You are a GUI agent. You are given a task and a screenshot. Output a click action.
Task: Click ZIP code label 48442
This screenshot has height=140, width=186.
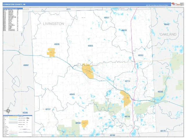tap(167, 24)
